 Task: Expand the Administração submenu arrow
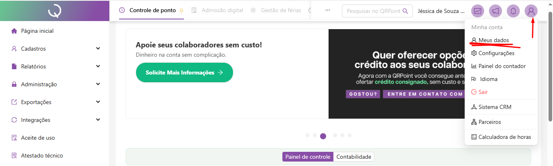tap(98, 84)
